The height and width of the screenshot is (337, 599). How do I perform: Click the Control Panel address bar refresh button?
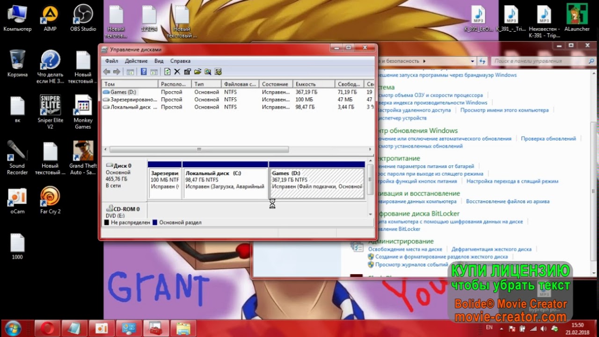pyautogui.click(x=482, y=61)
